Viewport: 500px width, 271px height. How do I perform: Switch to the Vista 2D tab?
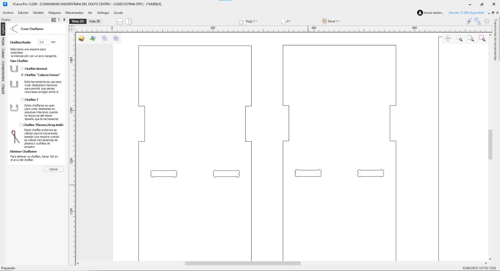coord(78,21)
